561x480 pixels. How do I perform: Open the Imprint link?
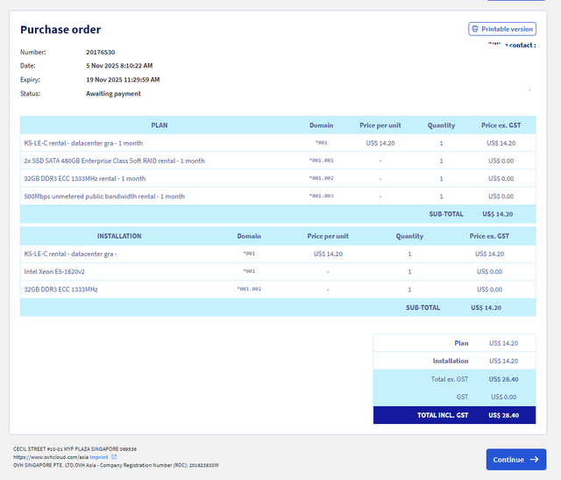(99, 457)
